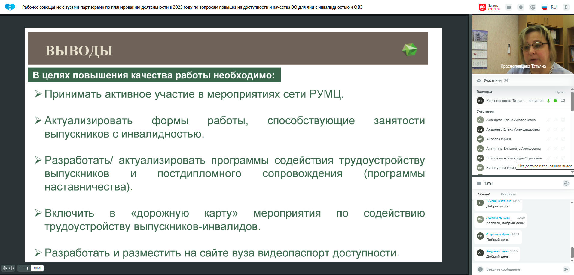Open the files folder icon in header
Image resolution: width=574 pixels, height=275 pixels.
pos(508,7)
